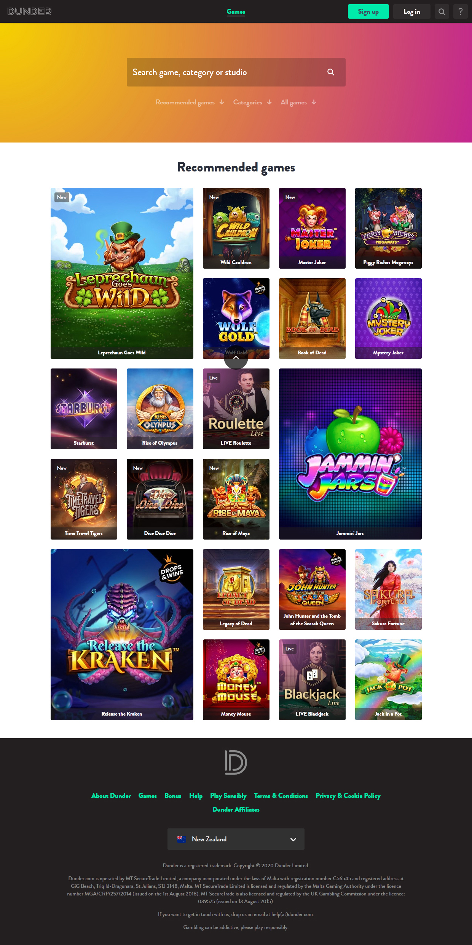472x945 pixels.
Task: Jump to All games section
Action: pos(298,102)
